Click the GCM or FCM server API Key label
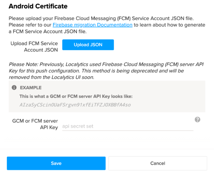The width and height of the screenshot is (214, 171). click(x=35, y=124)
